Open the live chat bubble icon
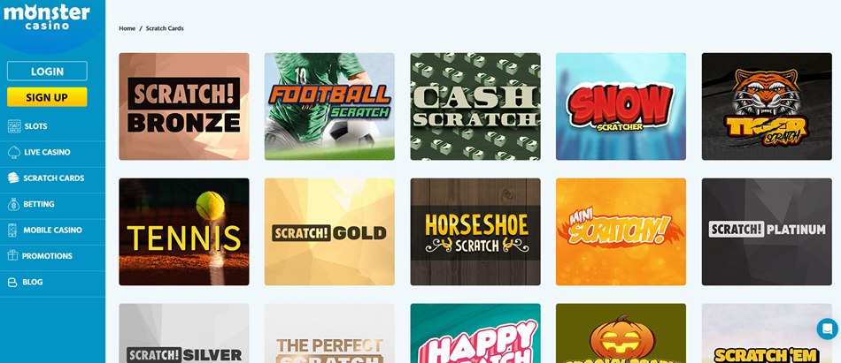This screenshot has width=841, height=363. point(828,329)
